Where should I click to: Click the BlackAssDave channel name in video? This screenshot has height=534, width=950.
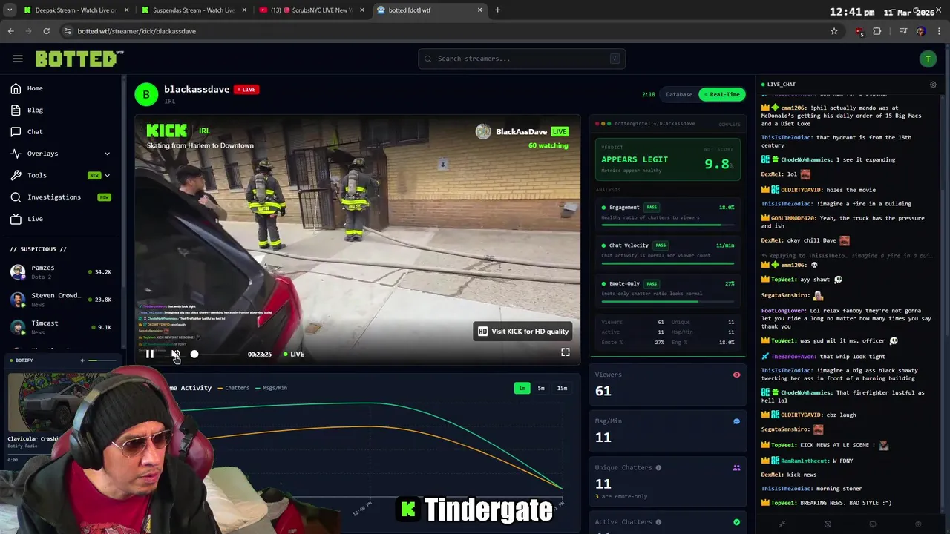pyautogui.click(x=521, y=132)
